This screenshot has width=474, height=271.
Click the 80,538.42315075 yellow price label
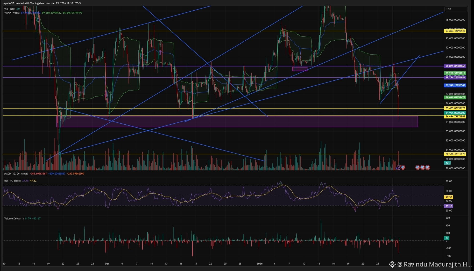click(455, 154)
